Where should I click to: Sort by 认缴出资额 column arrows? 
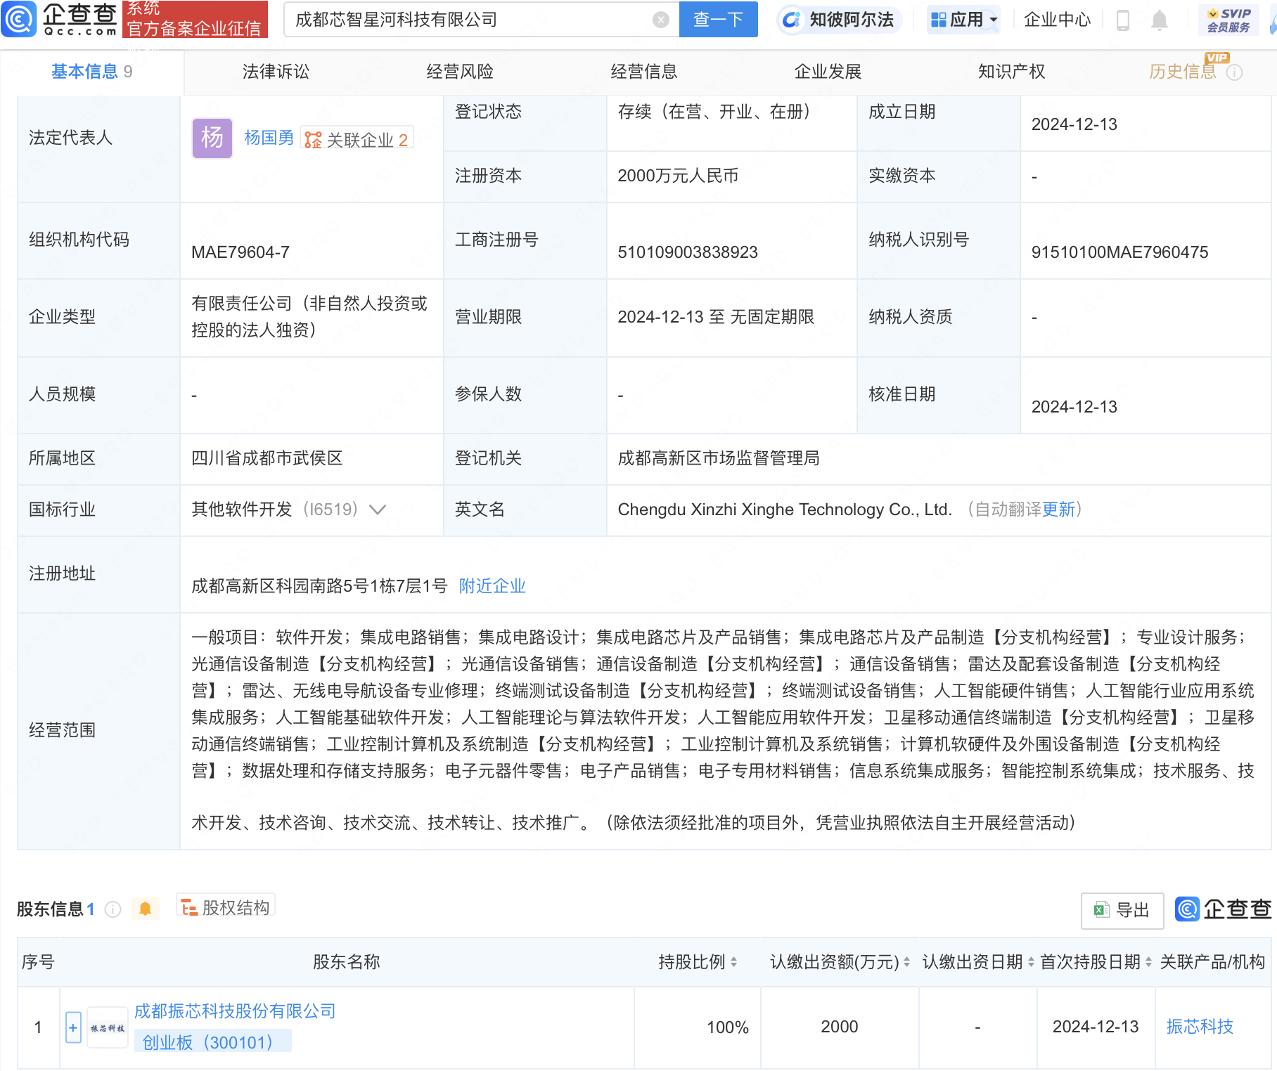coord(906,962)
